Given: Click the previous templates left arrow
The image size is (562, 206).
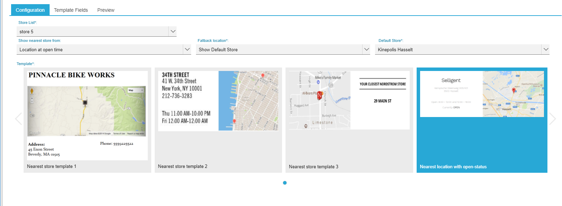Looking at the screenshot, I should coord(18,119).
